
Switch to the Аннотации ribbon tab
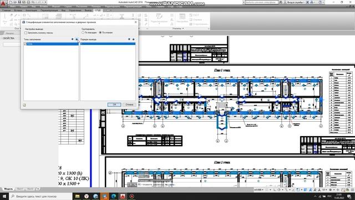point(31,10)
